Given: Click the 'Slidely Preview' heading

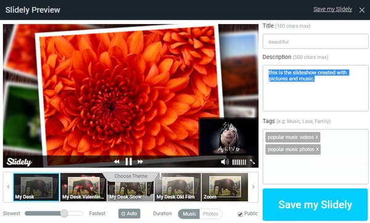Looking at the screenshot, I should click(x=33, y=10).
